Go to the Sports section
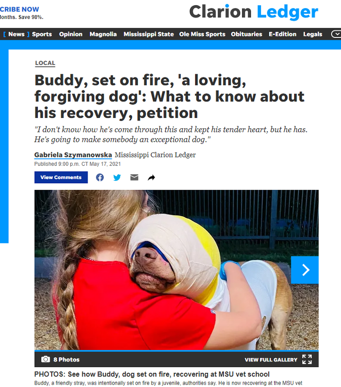Image resolution: width=341 pixels, height=387 pixels. [x=42, y=34]
